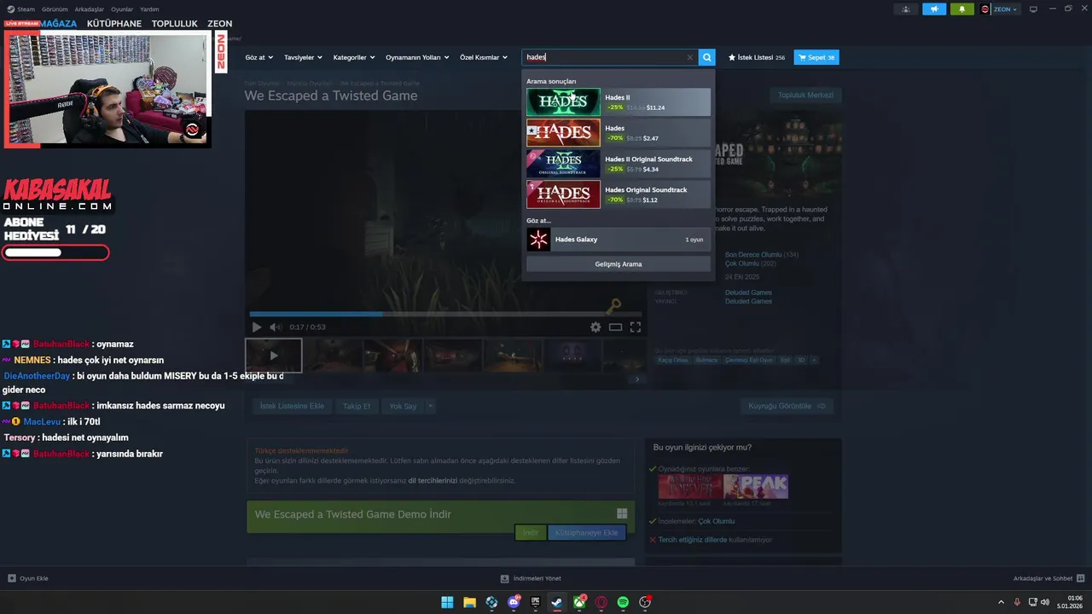Open the Steam menu
The image size is (1092, 614).
tap(21, 9)
